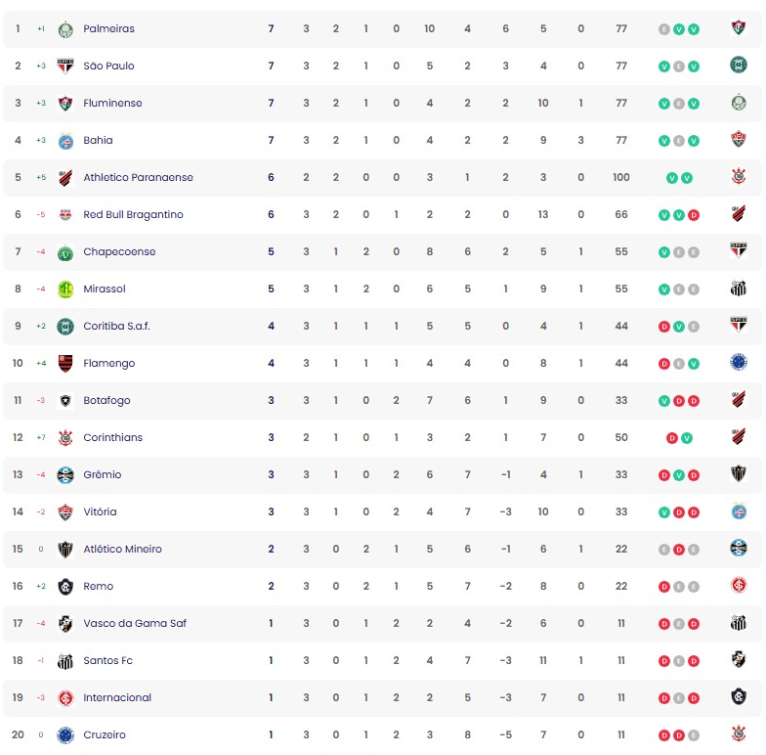Select the Mirassol crest next to its name
Viewport: 766px width, 755px height.
pyautogui.click(x=65, y=289)
